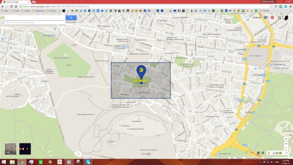Image resolution: width=293 pixels, height=165 pixels.
Task: Open the +Andreas Google profile link
Action: point(256,17)
